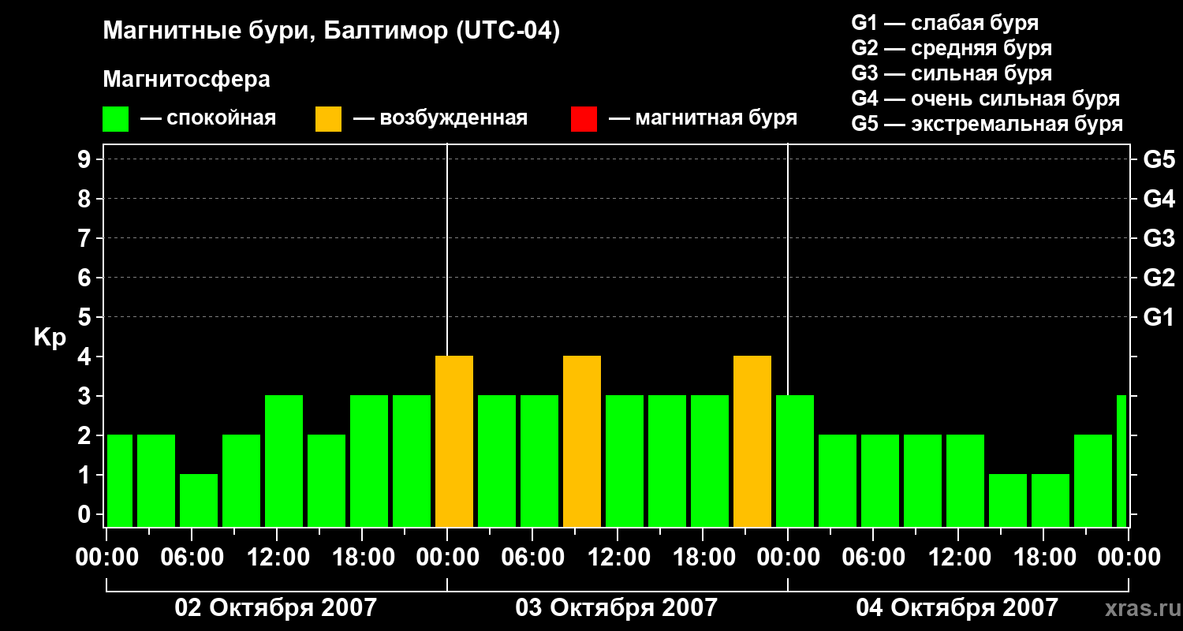Click the last orange bar, late evening 03 Октября
Viewport: 1183px width, 631px height.
(752, 441)
